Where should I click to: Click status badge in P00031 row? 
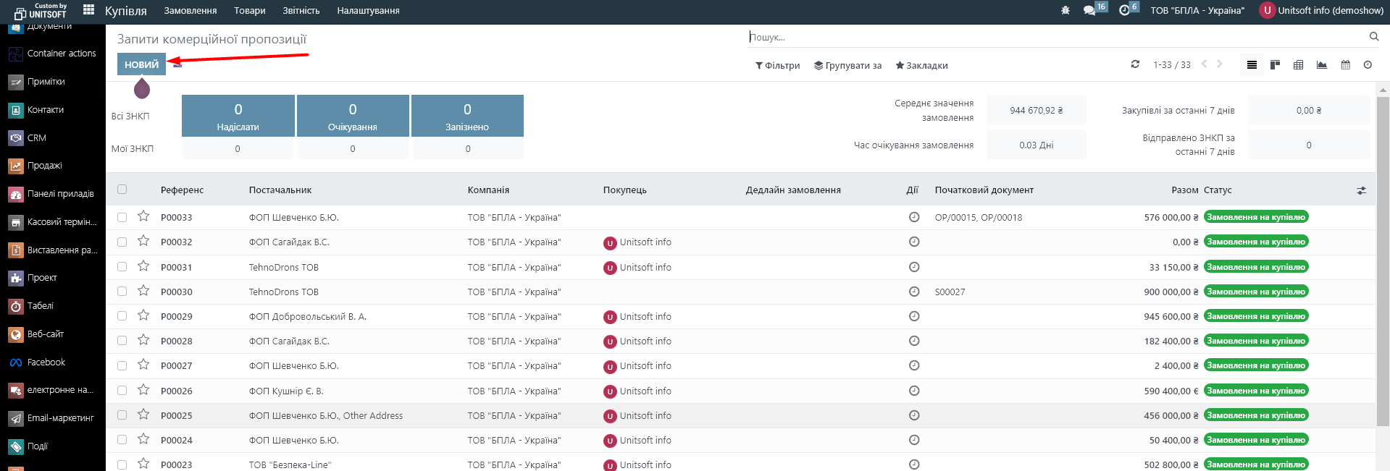1256,267
